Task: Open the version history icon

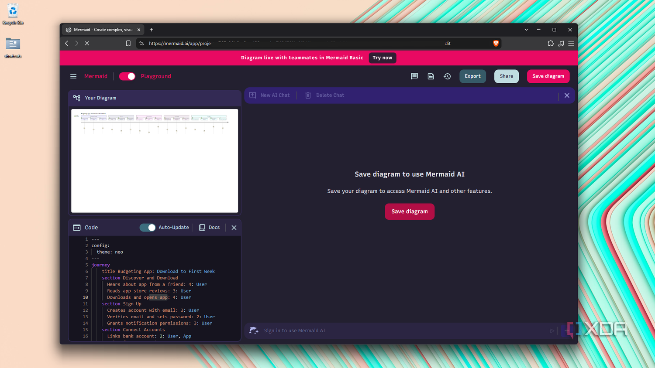Action: (x=447, y=76)
